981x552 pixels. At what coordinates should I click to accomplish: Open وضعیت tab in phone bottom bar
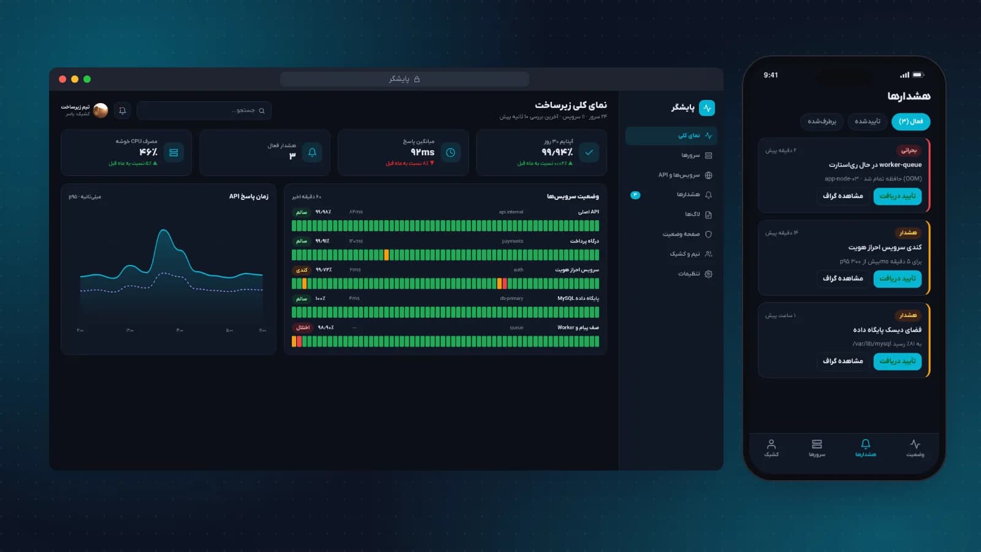[x=915, y=448]
